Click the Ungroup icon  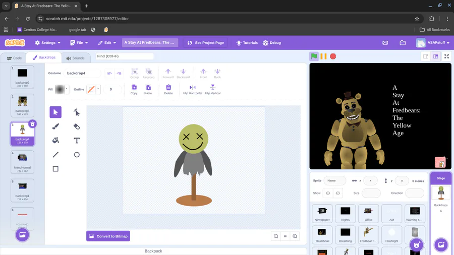(x=149, y=73)
